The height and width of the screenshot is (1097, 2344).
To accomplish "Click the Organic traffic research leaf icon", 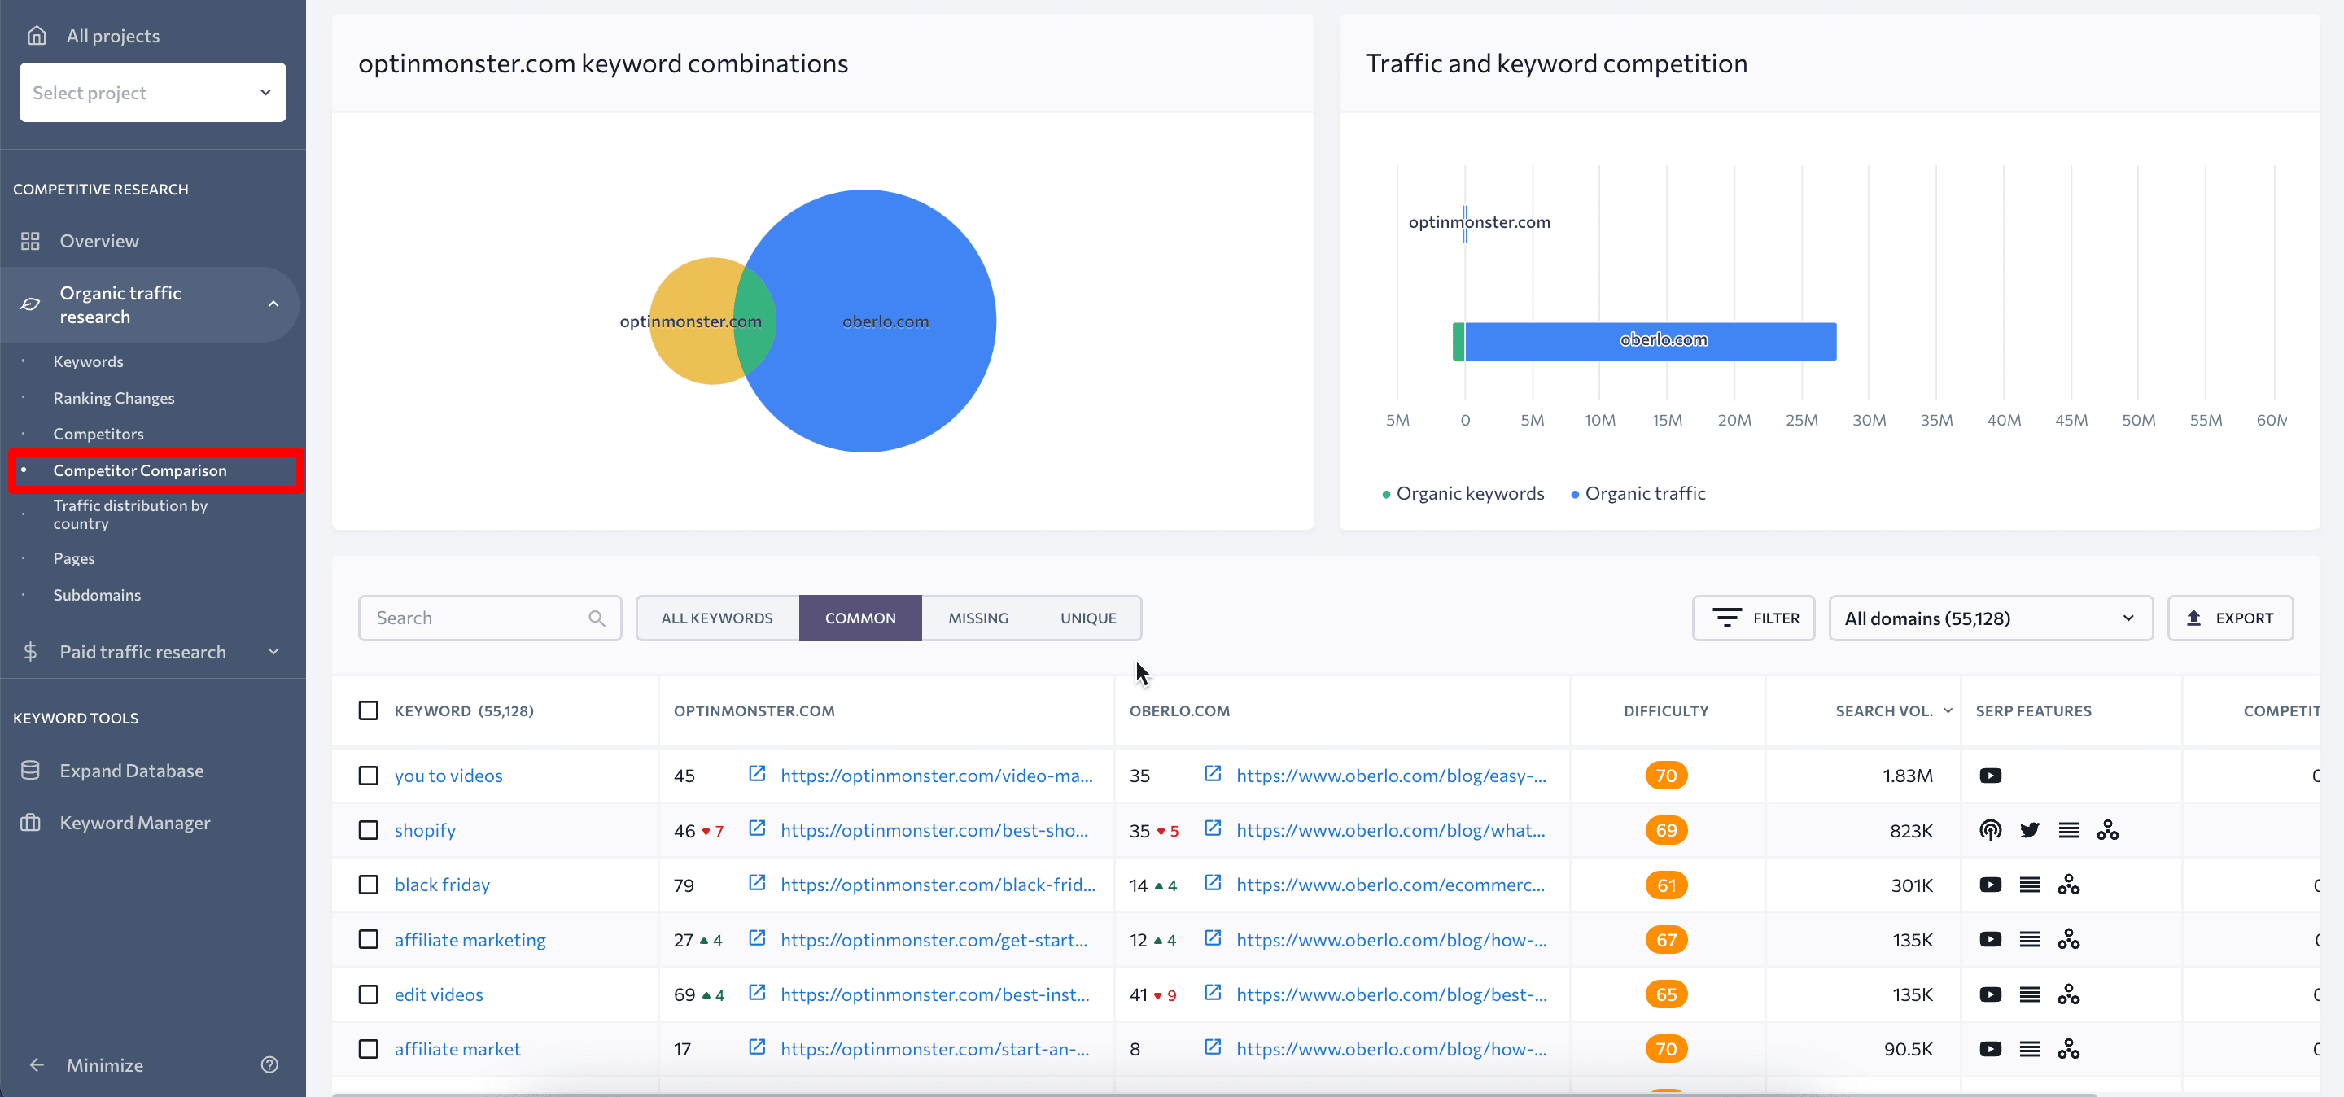I will [30, 304].
